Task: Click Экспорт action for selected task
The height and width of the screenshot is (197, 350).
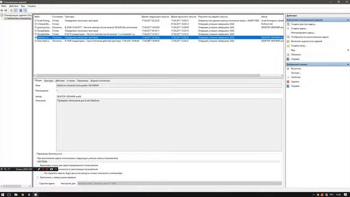Action: click(x=296, y=73)
